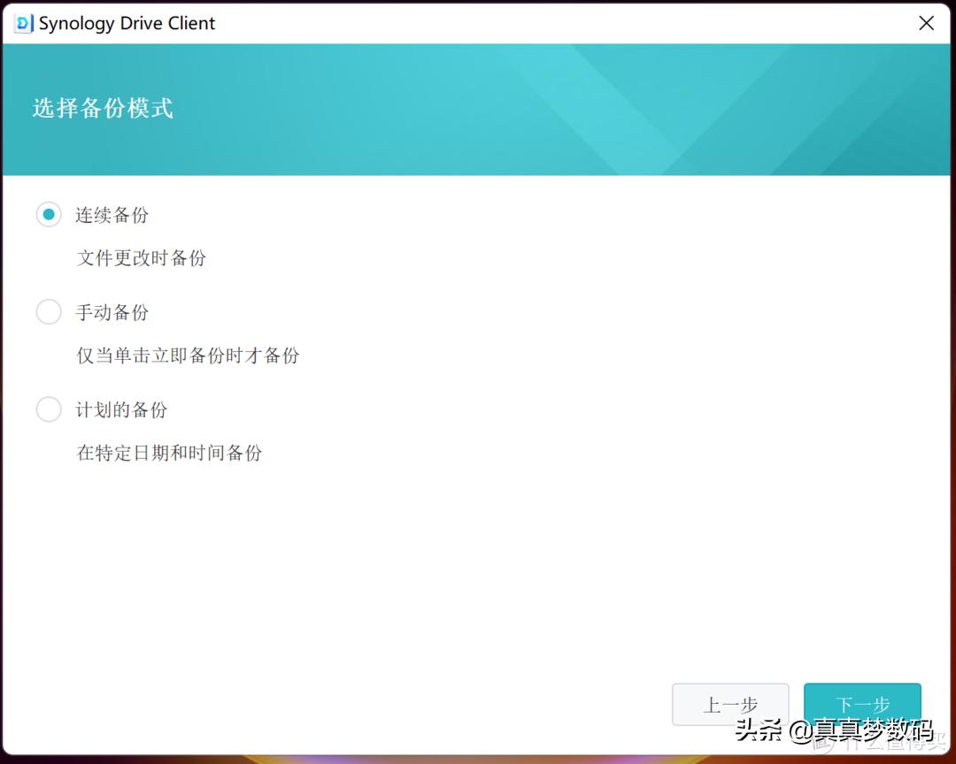
Task: Click the 上一步 button to go back
Action: [731, 705]
